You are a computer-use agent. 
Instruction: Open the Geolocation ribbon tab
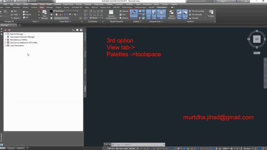(x=162, y=7)
